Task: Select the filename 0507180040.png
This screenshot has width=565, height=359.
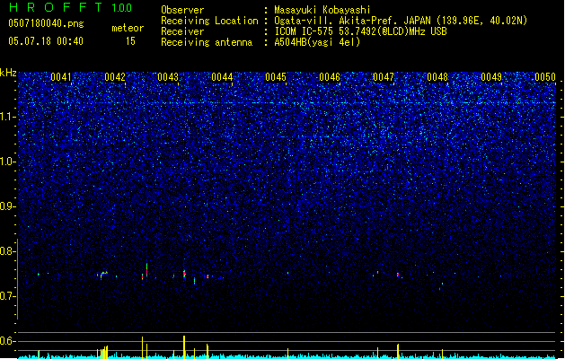Action: (x=46, y=23)
